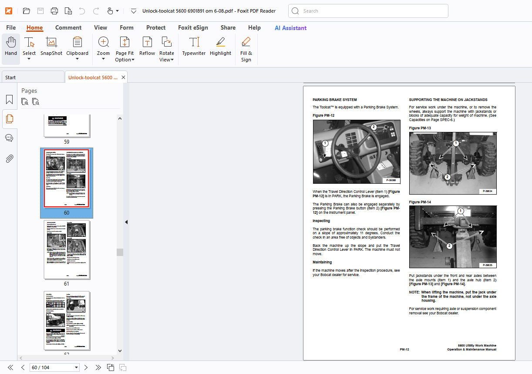Open the Page Fit Option dropdown

125,49
